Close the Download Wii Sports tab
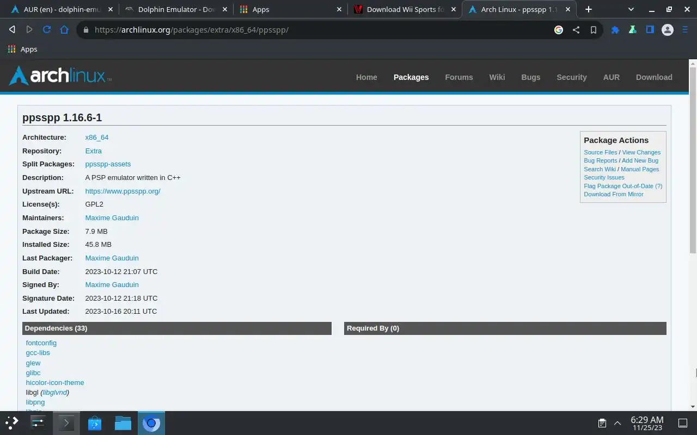 coord(454,9)
